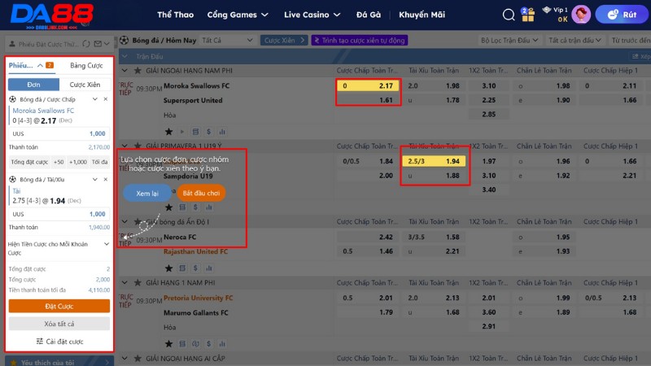Switch to the Cược Xiên slip tab

pos(85,85)
